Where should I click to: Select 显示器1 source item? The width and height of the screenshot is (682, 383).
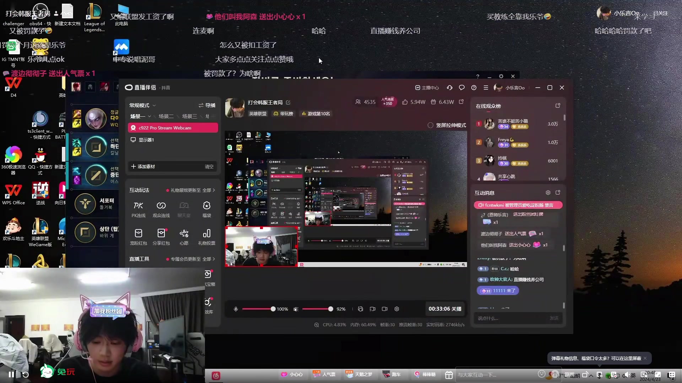(x=146, y=140)
